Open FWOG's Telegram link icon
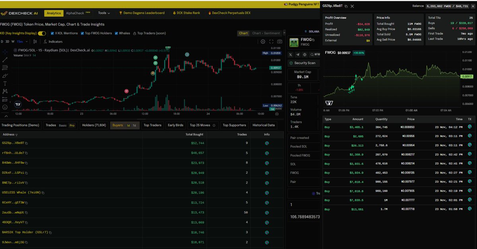 click(298, 54)
